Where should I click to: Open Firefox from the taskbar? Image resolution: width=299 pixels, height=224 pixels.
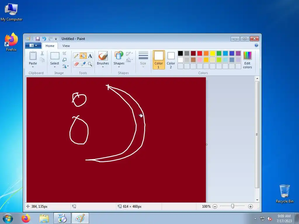[26, 218]
